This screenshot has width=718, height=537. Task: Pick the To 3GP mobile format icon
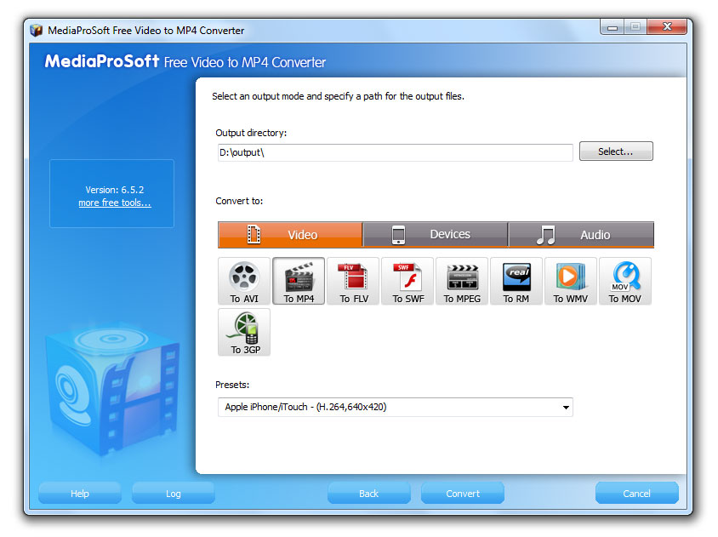point(244,332)
